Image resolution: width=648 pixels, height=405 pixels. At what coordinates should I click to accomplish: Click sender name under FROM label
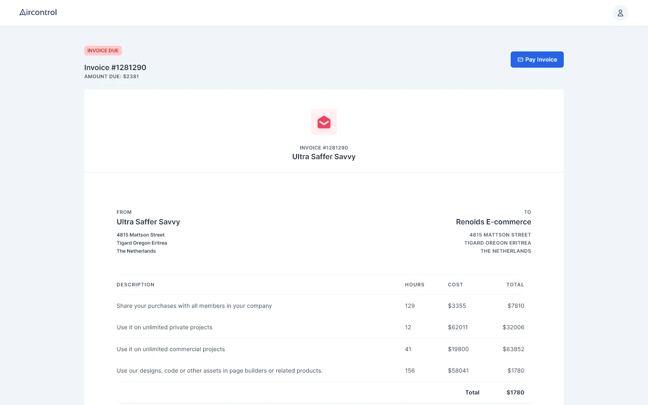148,222
